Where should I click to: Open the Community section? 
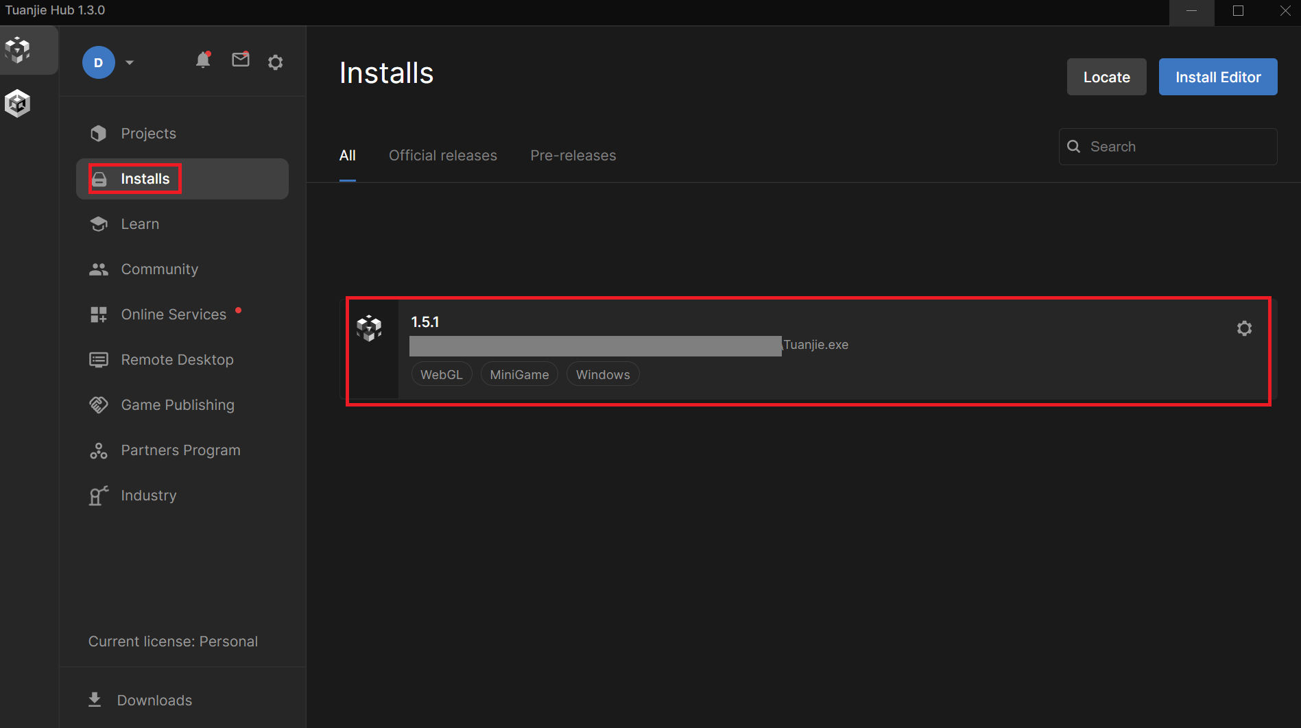(182, 269)
